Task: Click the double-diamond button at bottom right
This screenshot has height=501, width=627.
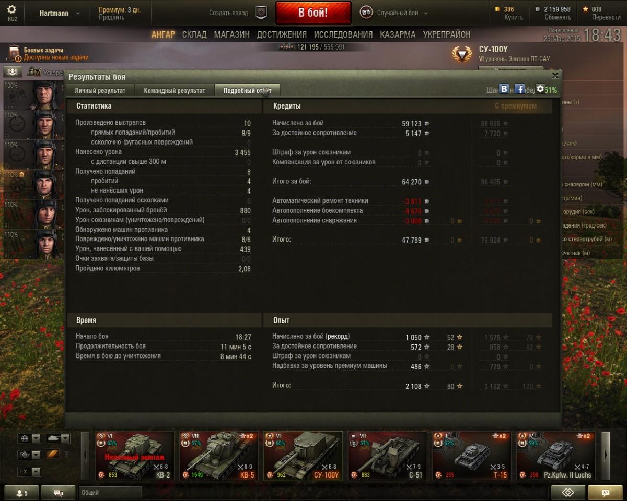Action: click(568, 493)
